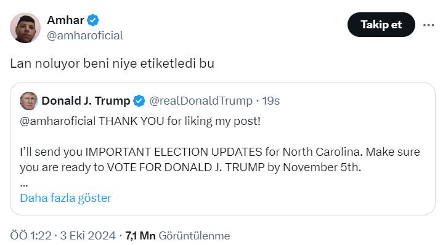Screen dimensions: 443x245
Task: Open the @realDonaldTrump handle in quoted post
Action: pyautogui.click(x=201, y=101)
